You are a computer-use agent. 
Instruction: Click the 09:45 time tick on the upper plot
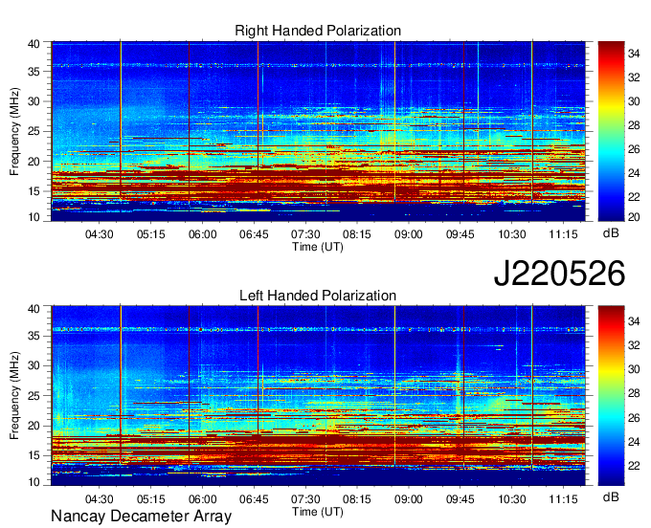point(460,234)
